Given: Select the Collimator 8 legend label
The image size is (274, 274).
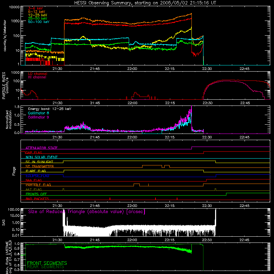Looking at the screenshot, I should [38, 113].
